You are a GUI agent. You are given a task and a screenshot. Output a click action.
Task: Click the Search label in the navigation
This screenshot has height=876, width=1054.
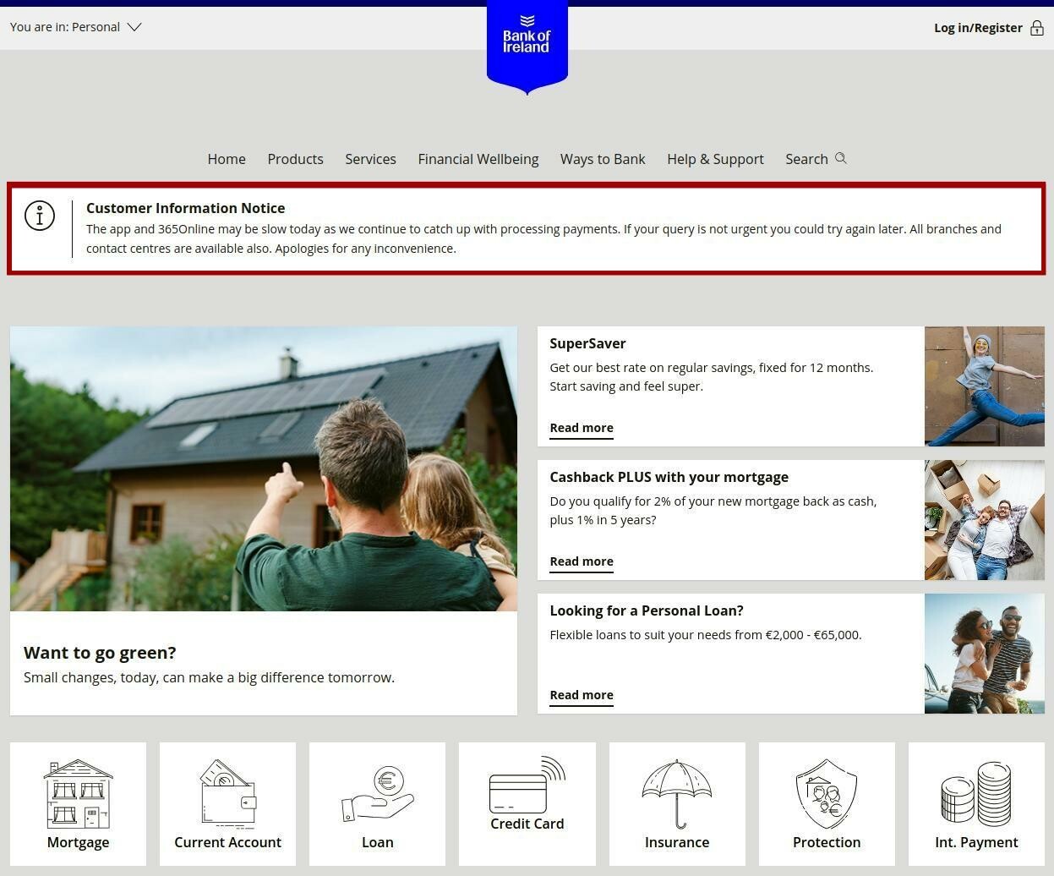806,159
